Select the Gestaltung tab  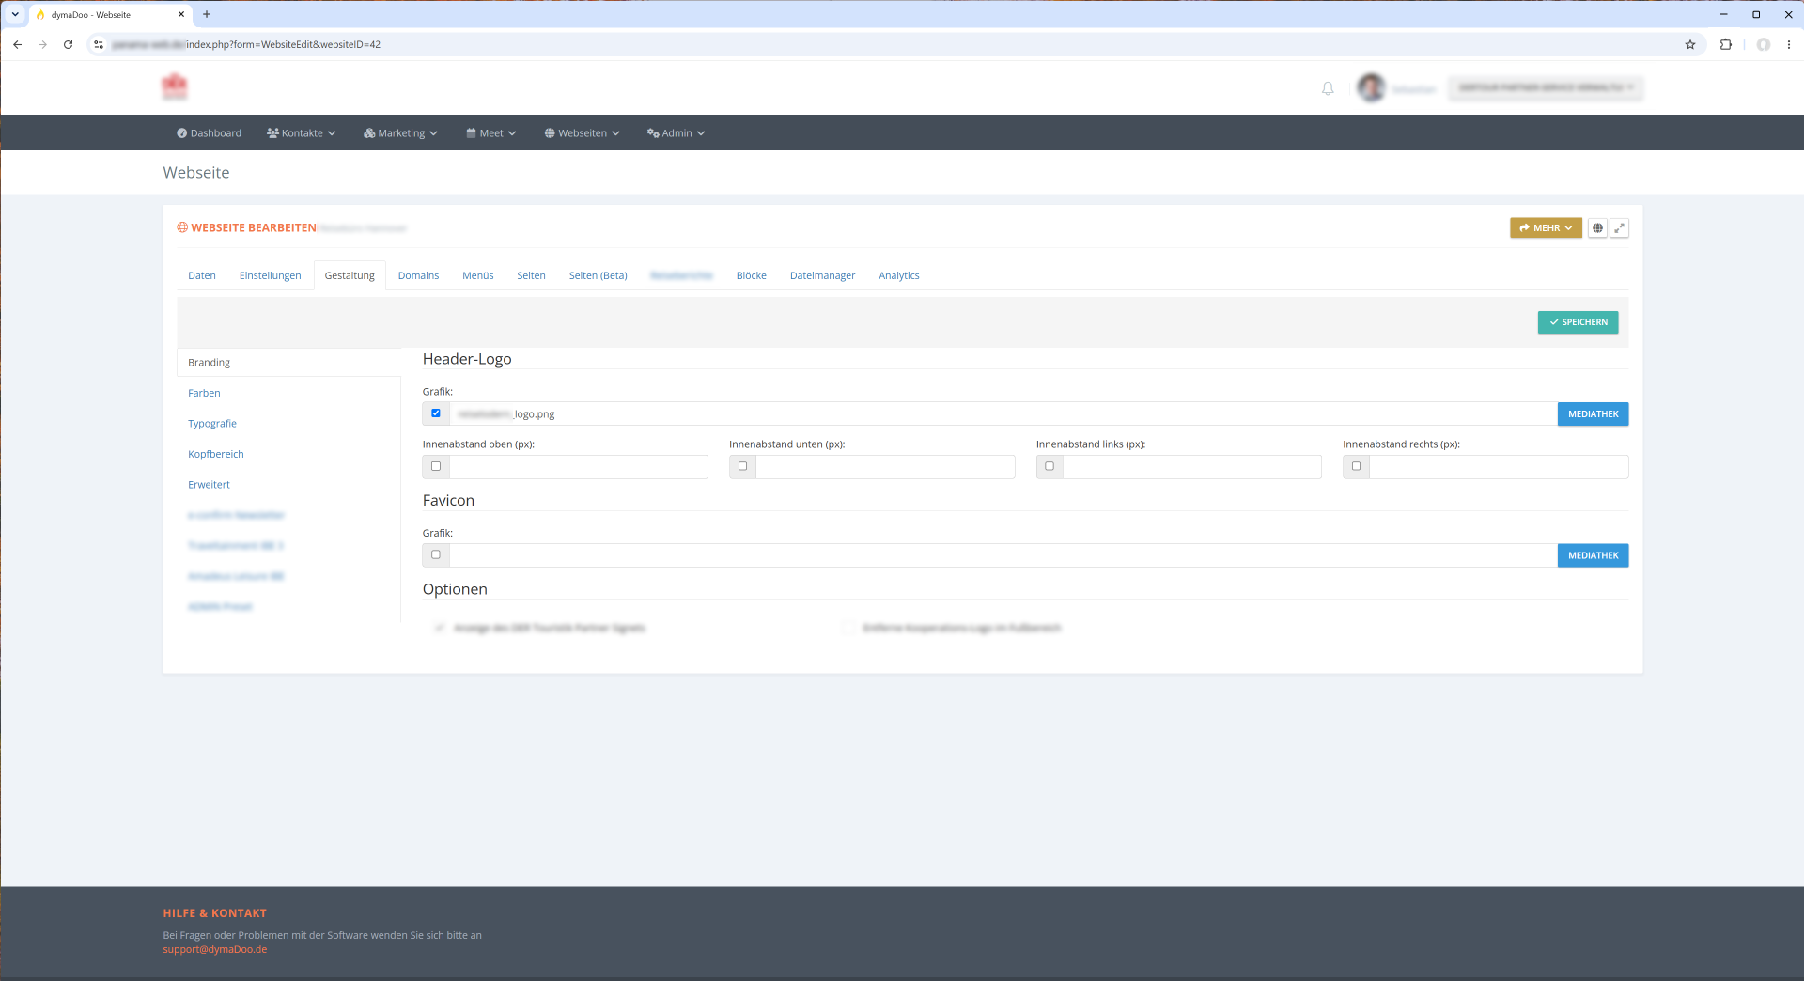point(350,275)
